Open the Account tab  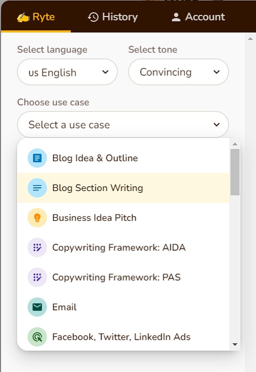pyautogui.click(x=198, y=17)
